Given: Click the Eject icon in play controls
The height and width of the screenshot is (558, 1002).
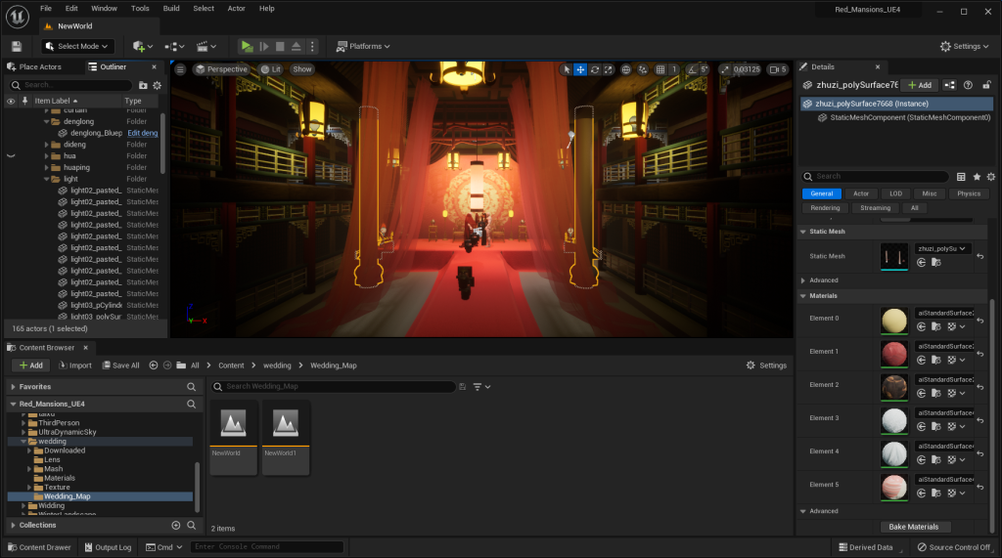Looking at the screenshot, I should click(x=296, y=46).
